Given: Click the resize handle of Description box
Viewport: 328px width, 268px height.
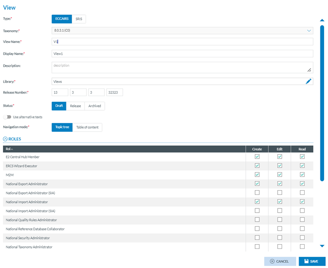Looking at the screenshot, I should coord(309,70).
